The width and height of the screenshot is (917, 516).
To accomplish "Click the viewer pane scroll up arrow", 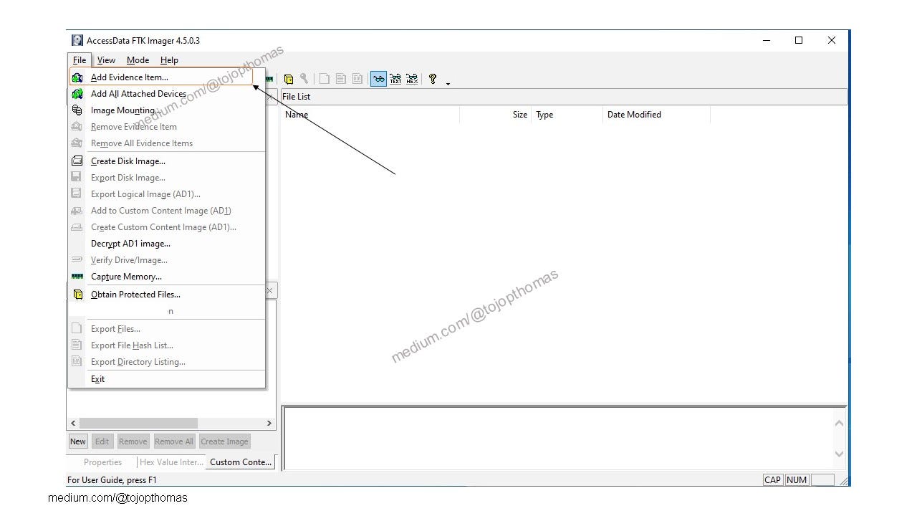I will point(839,424).
